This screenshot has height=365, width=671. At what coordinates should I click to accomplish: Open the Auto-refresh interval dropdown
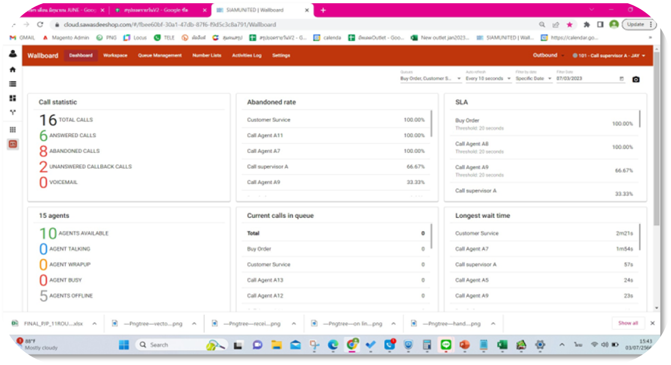coord(488,79)
